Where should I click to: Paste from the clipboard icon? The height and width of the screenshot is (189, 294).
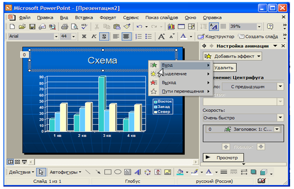tap(117, 27)
